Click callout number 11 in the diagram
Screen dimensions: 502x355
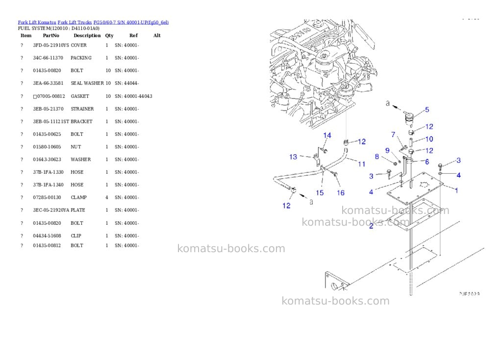pos(362,164)
